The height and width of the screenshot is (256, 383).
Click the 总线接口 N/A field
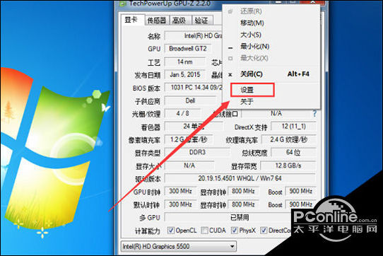[x=276, y=113]
